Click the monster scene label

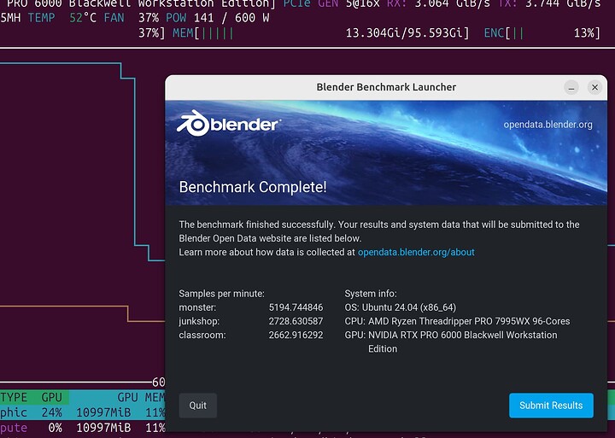pyautogui.click(x=197, y=307)
